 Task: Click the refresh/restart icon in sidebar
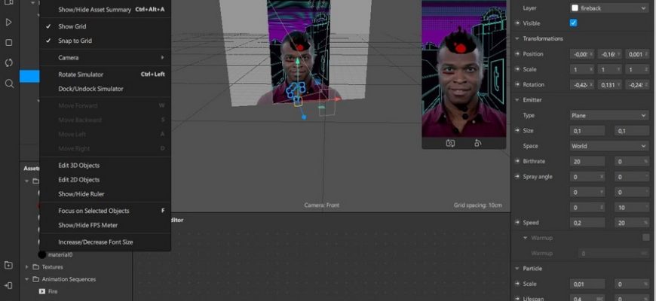tap(8, 63)
